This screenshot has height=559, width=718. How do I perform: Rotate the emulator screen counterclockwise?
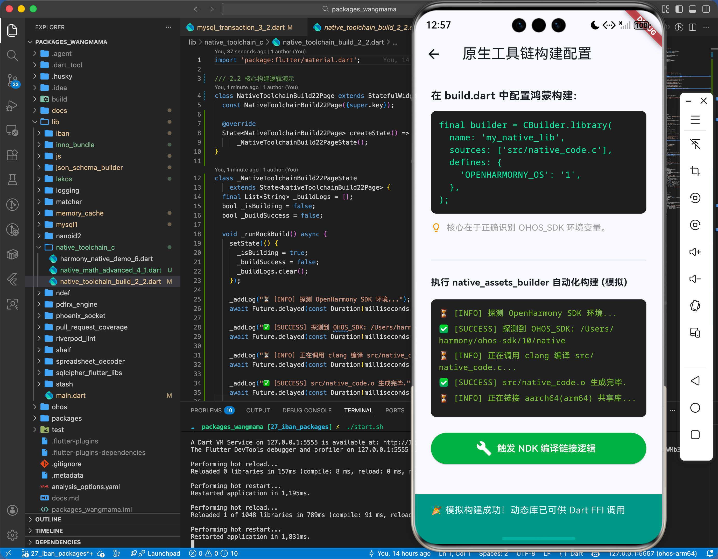[695, 198]
